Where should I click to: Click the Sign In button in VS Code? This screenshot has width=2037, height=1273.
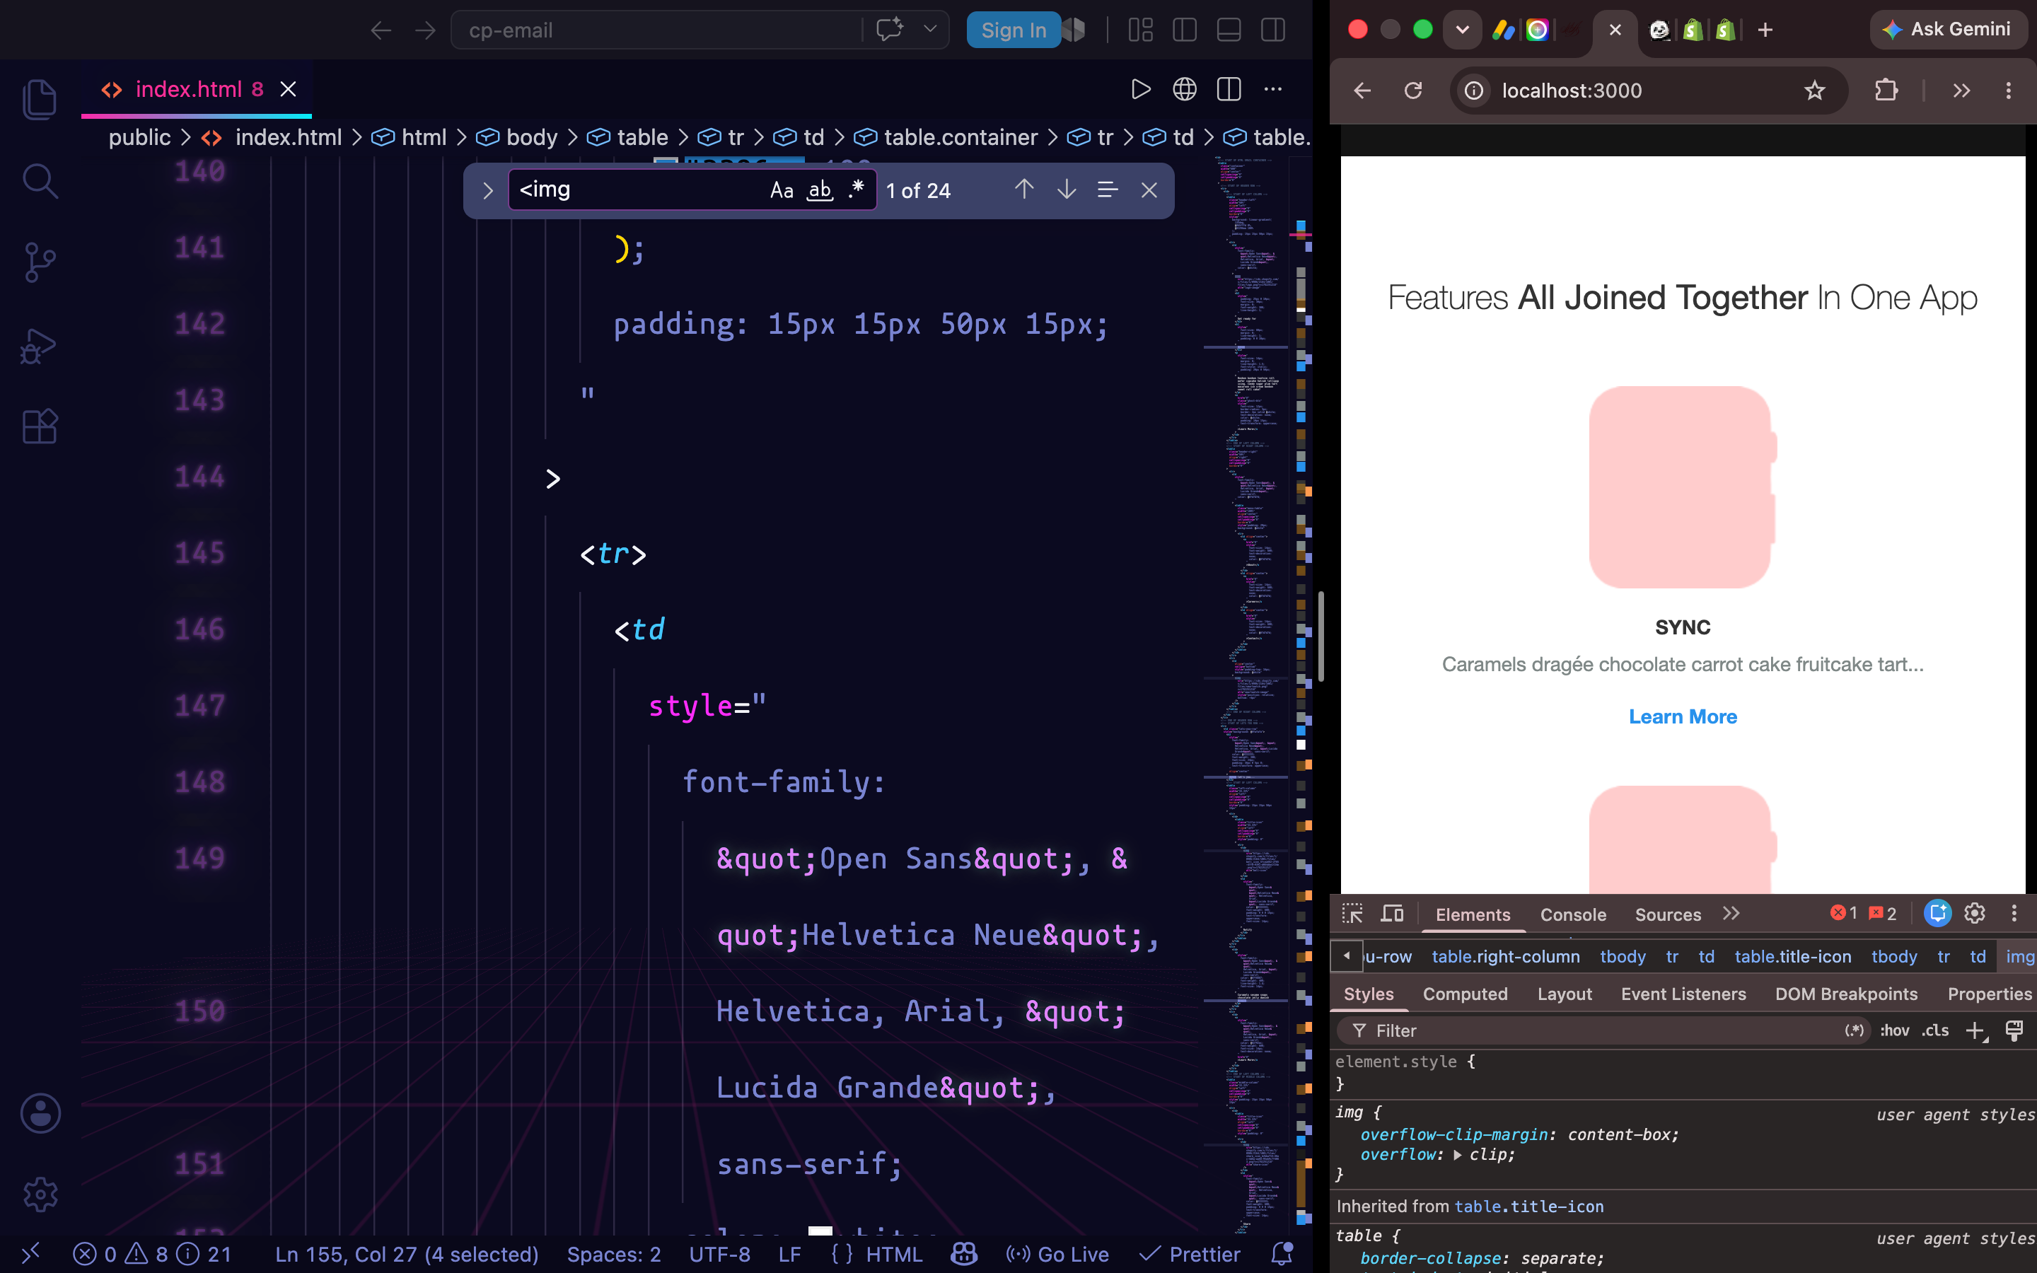[1014, 30]
